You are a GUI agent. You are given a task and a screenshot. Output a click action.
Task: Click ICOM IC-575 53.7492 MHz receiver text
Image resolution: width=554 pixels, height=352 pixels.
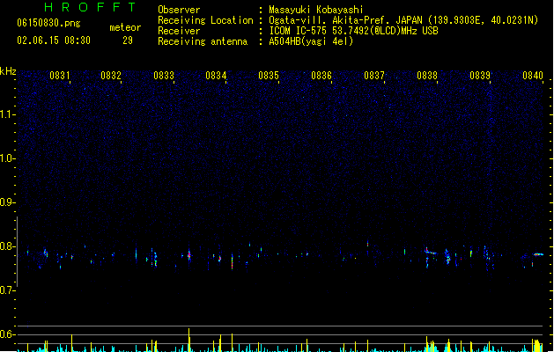coord(353,31)
